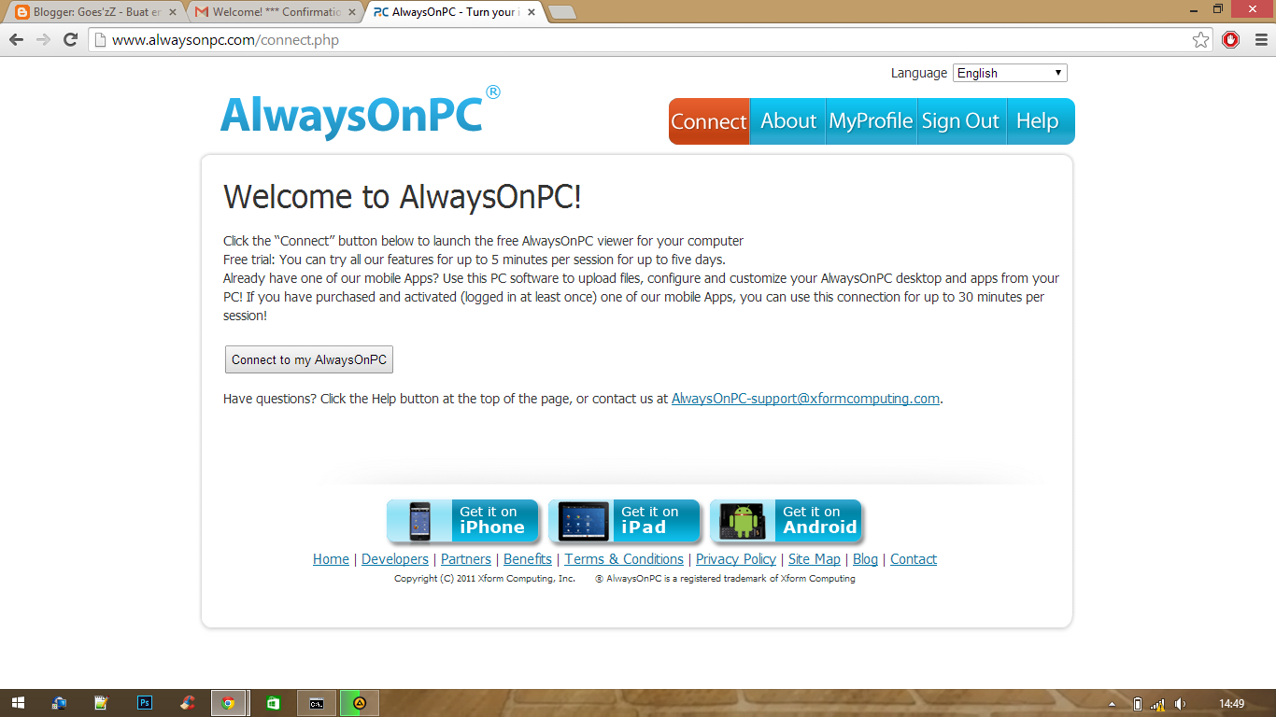Open the Developers footer link

(x=395, y=559)
